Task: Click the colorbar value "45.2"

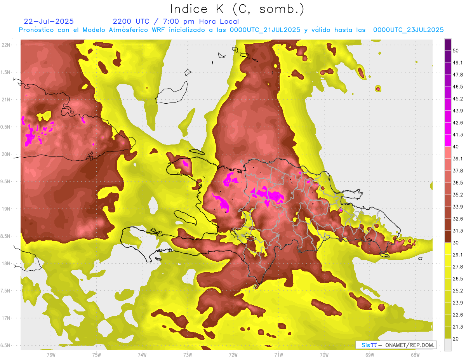Action: [458, 99]
